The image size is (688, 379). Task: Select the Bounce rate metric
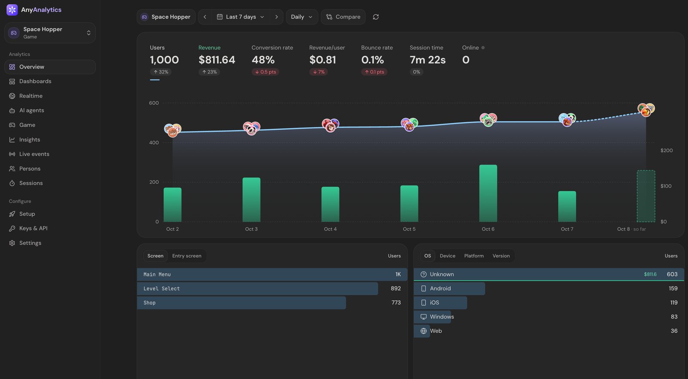coord(377,60)
